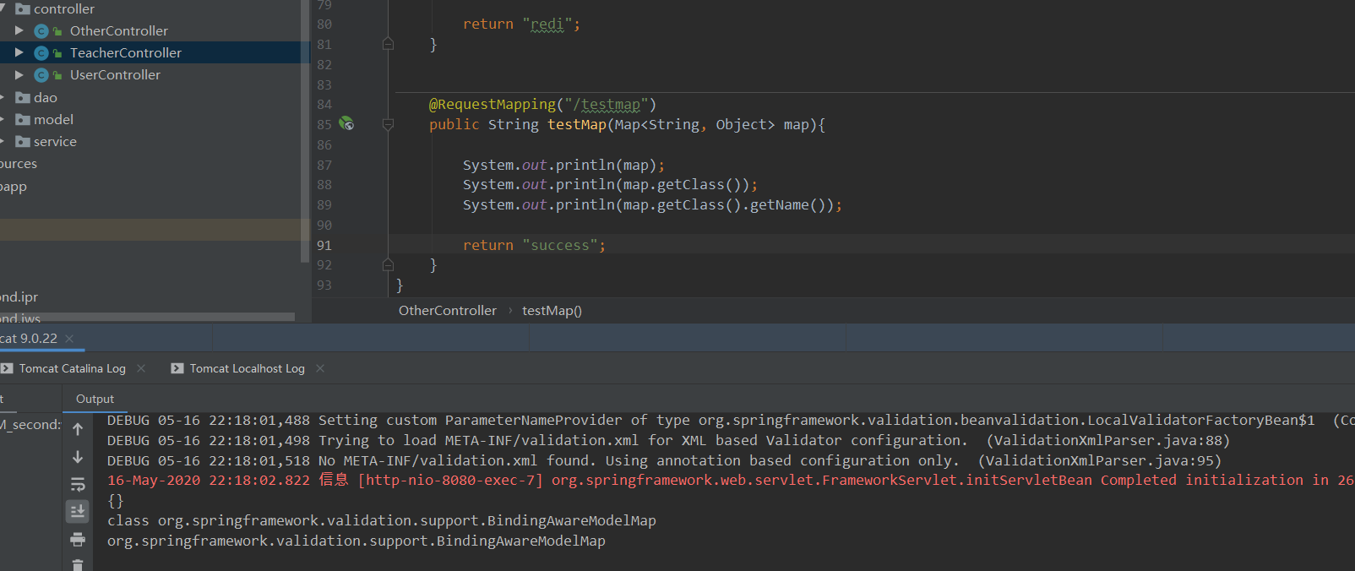
Task: Collapse the code fold marker on line 92
Action: [388, 264]
